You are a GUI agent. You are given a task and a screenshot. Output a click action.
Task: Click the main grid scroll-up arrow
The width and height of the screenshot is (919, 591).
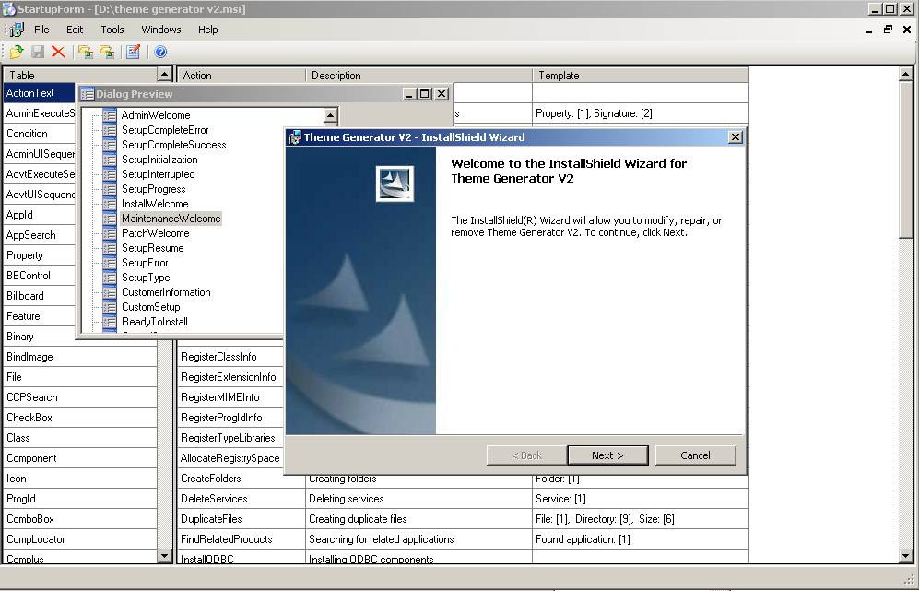(905, 75)
